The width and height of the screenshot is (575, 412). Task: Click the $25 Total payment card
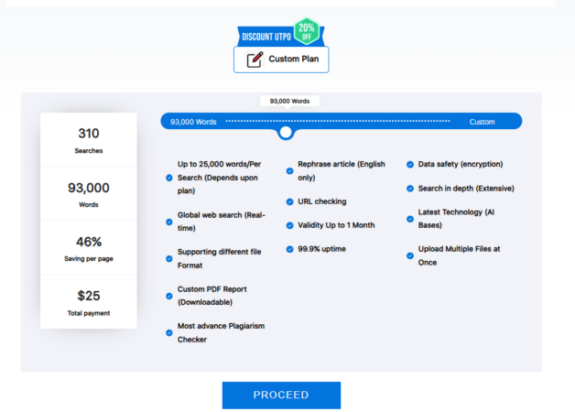click(89, 302)
